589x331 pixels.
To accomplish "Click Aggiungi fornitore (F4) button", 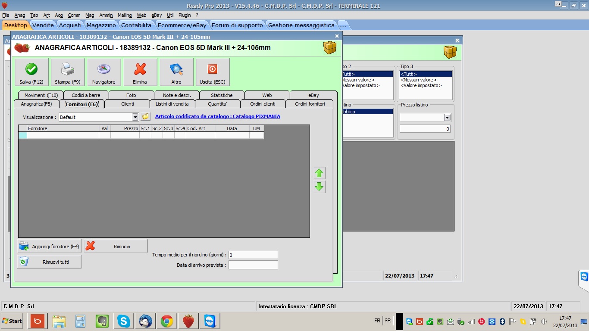I will [50, 247].
